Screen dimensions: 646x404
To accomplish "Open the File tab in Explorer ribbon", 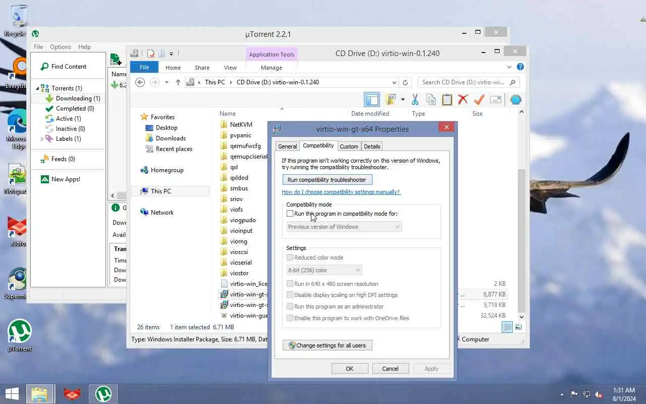I will tap(144, 67).
